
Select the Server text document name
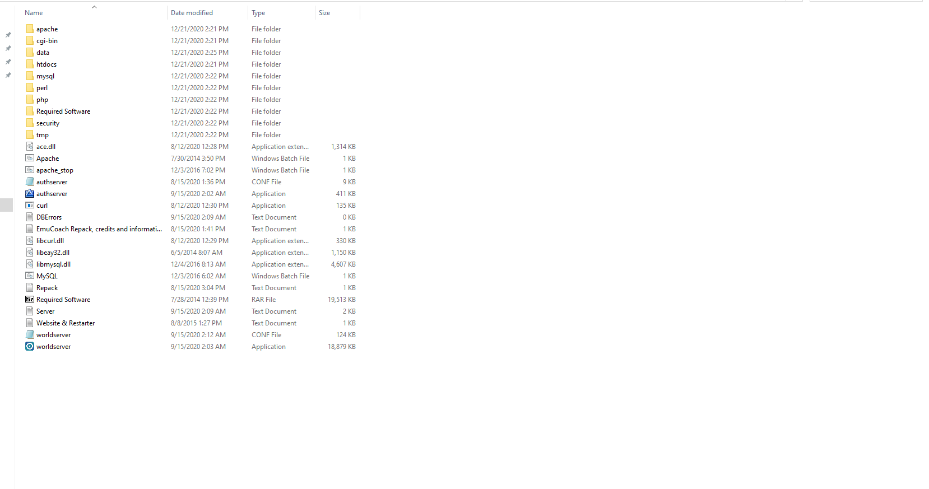[45, 311]
